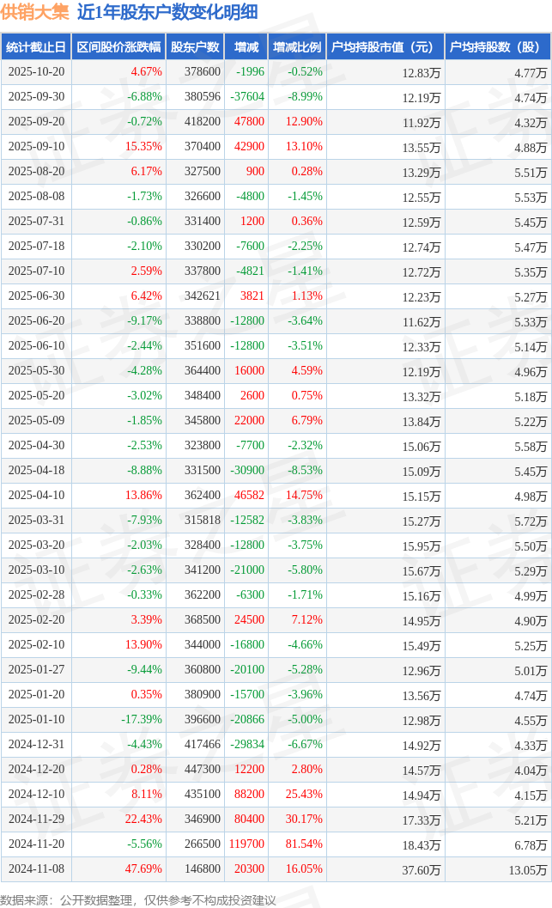Select the 81.54% change ratio cell
552x908 pixels.
pos(305,844)
